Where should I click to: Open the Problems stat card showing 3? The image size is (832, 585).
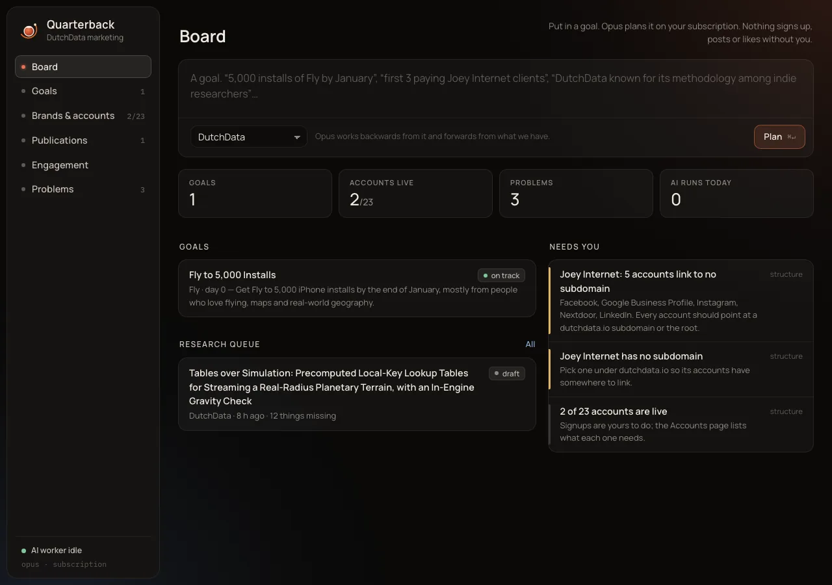tap(576, 194)
